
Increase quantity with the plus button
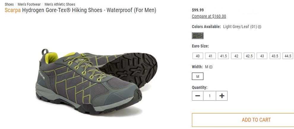click(222, 96)
